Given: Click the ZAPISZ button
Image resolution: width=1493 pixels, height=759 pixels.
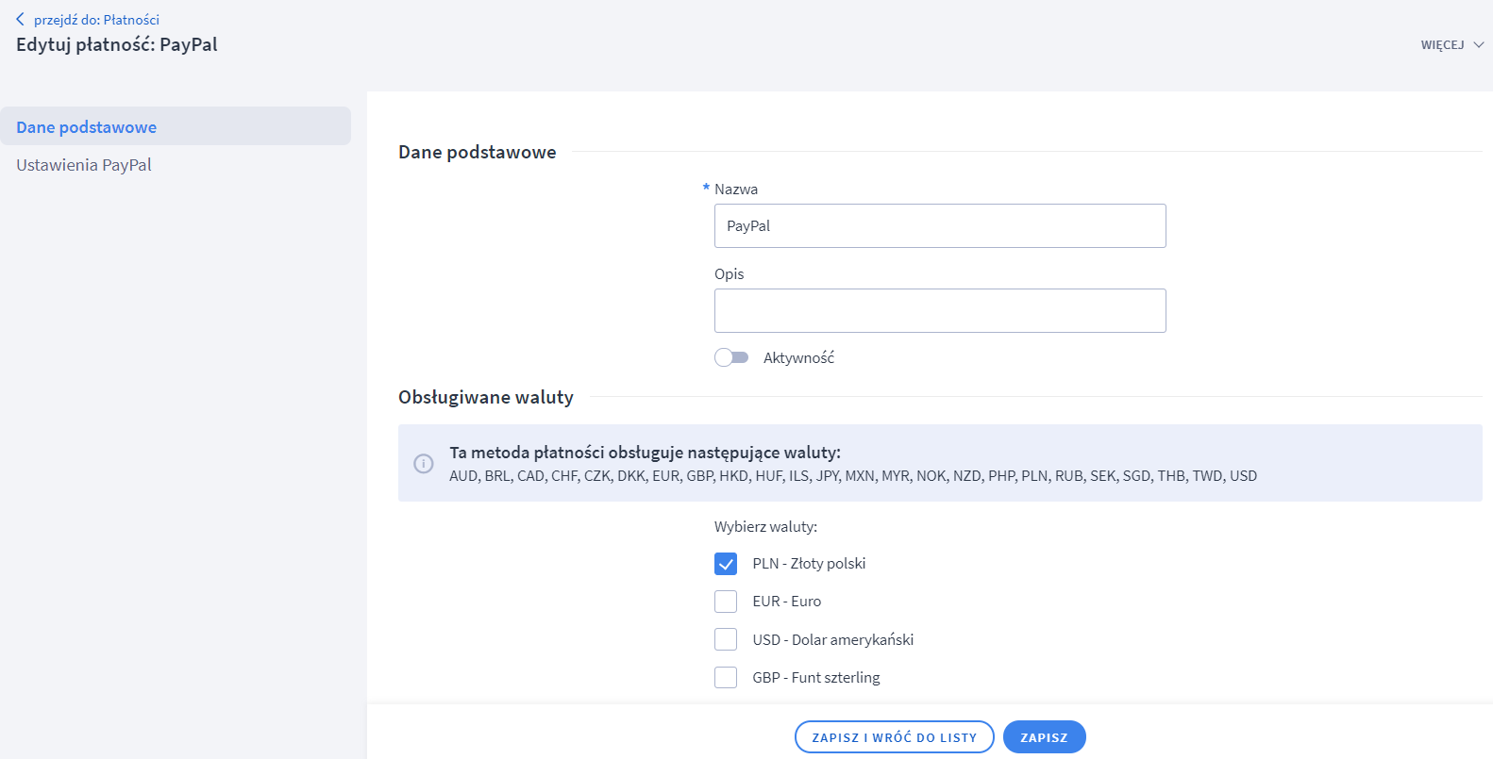Looking at the screenshot, I should pyautogui.click(x=1044, y=737).
